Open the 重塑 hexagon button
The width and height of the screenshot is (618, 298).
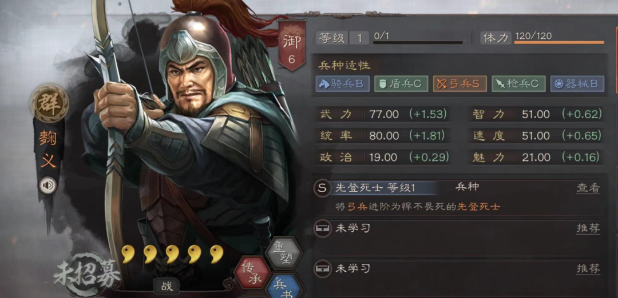tap(284, 252)
